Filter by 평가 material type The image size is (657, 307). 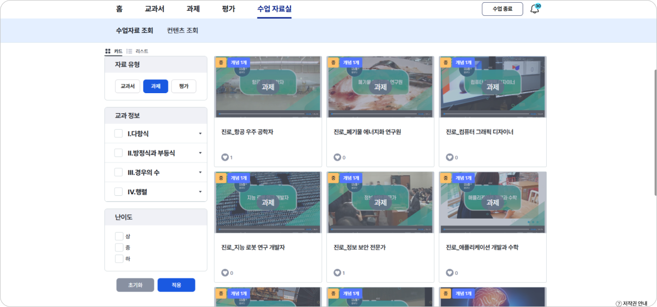click(x=184, y=86)
